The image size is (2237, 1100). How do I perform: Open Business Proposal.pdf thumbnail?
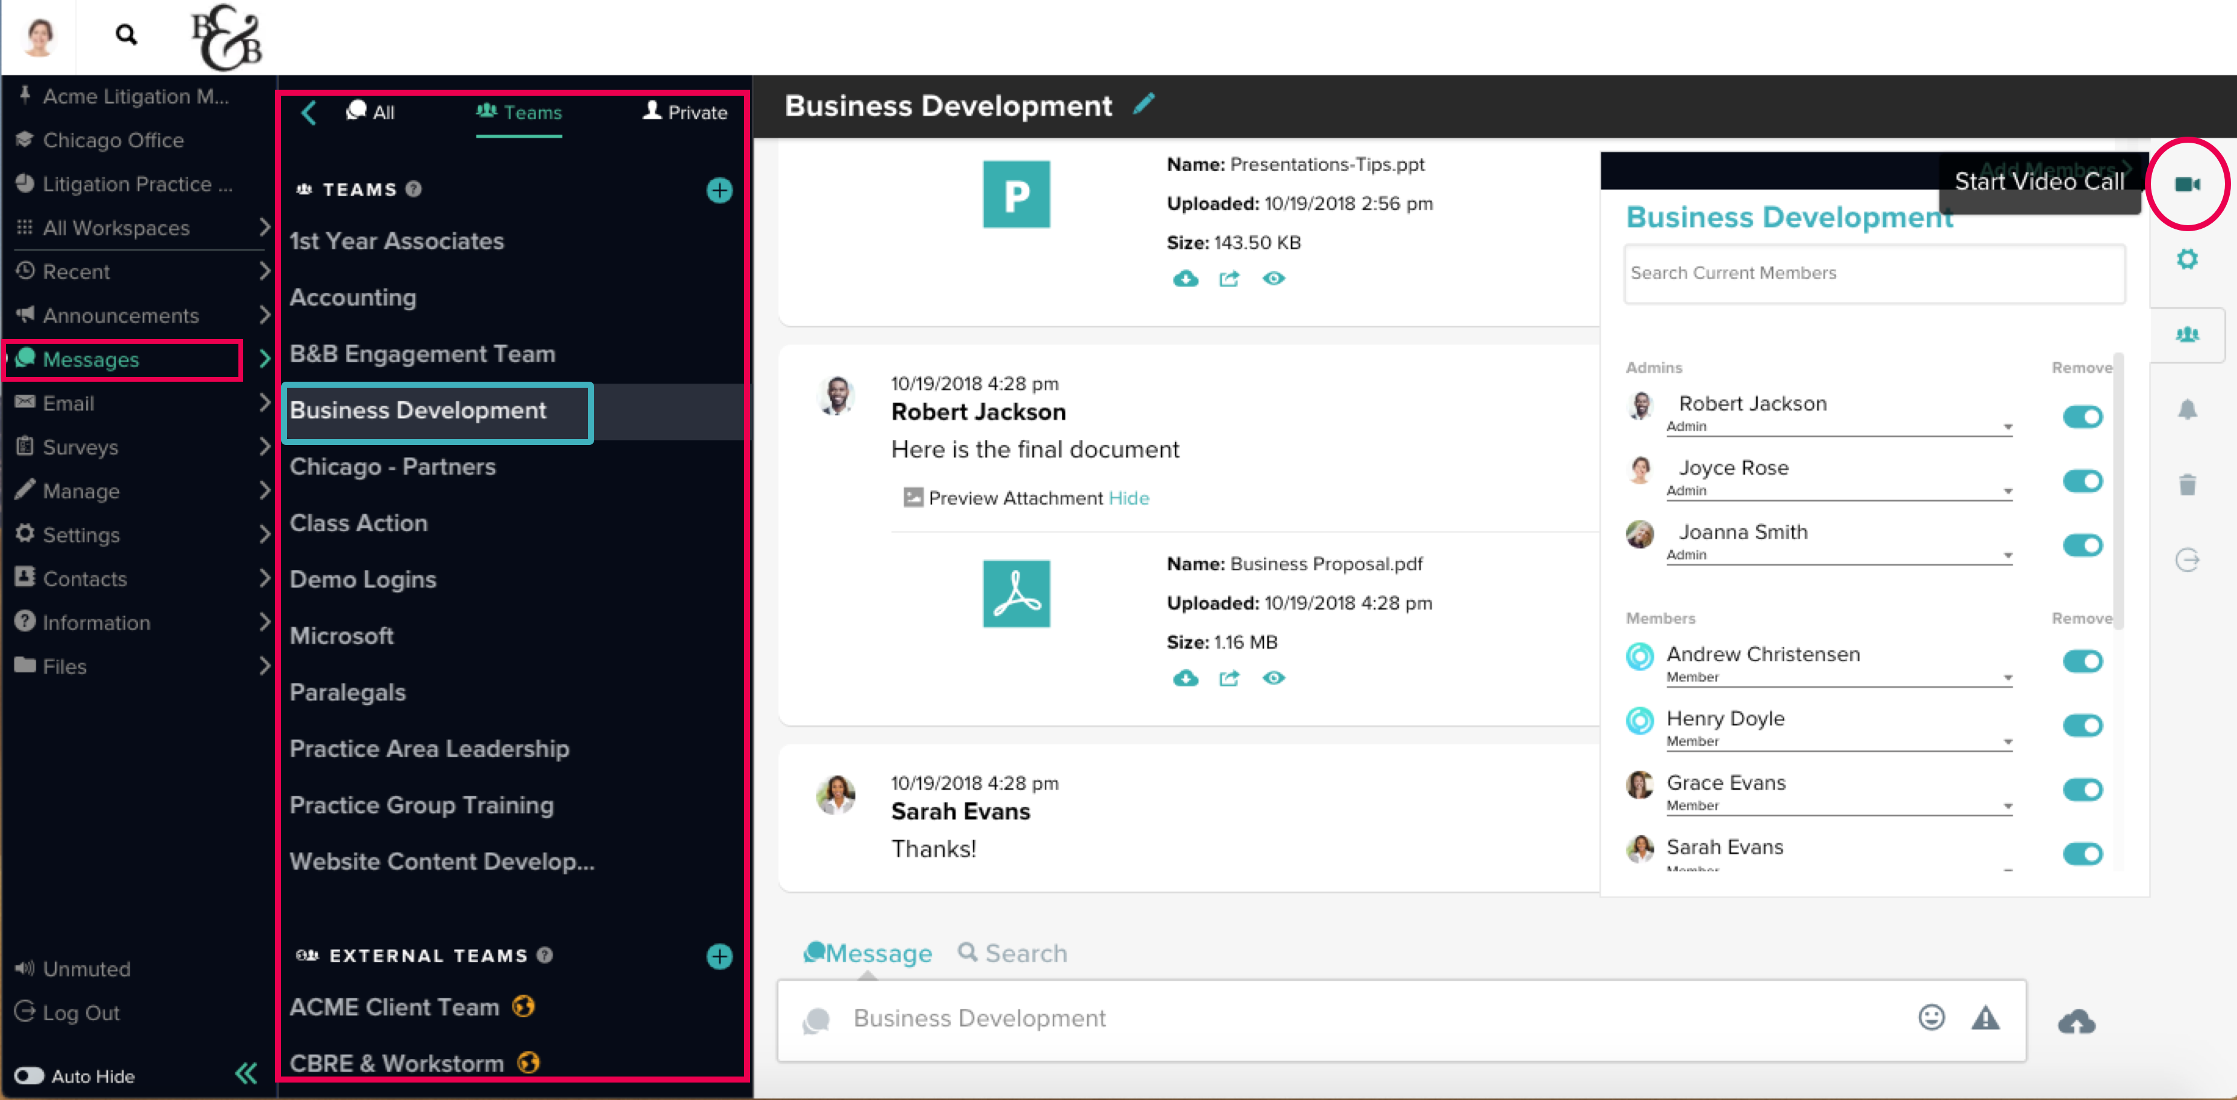click(x=1016, y=593)
